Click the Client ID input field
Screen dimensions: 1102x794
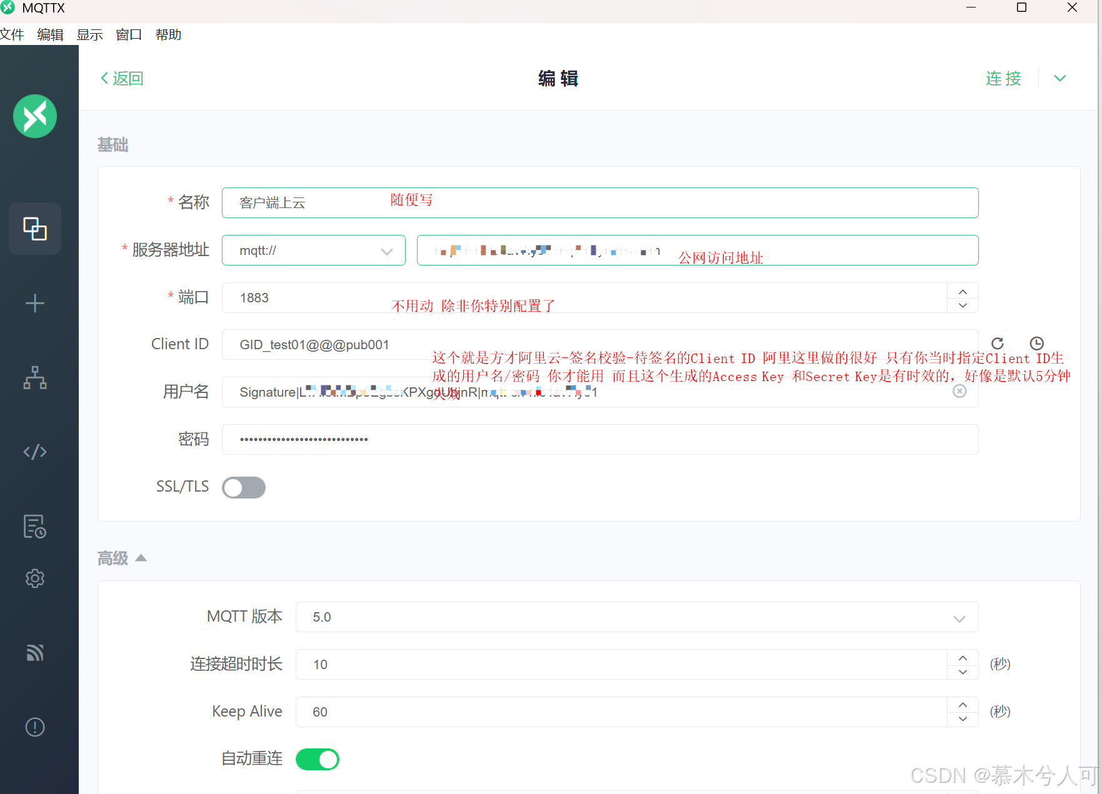pyautogui.click(x=600, y=345)
